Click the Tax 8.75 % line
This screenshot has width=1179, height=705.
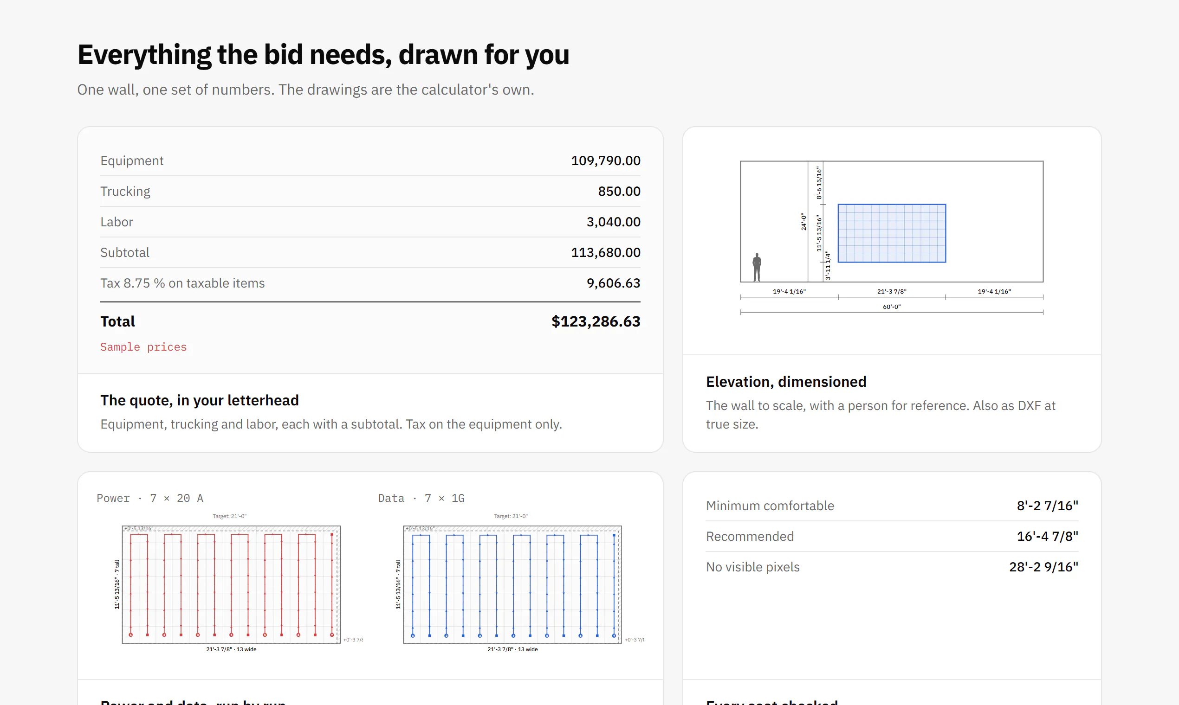pos(370,283)
